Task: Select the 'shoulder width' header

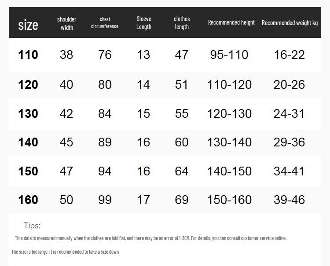Action: coord(66,23)
